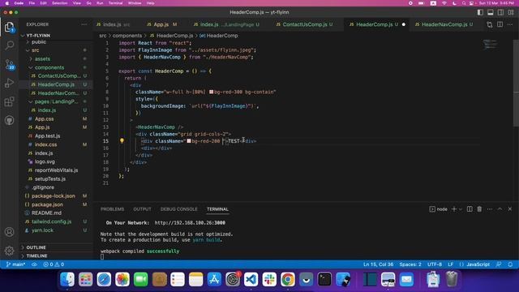The height and width of the screenshot is (292, 519).
Task: Open terminal panel more actions ellipsis
Action: (490, 209)
